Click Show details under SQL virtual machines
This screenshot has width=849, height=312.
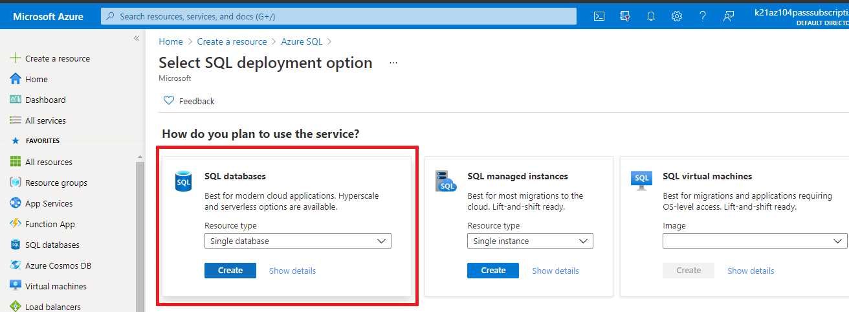click(751, 271)
